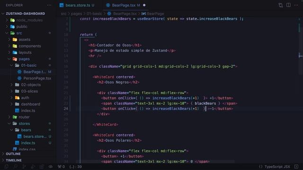This screenshot has width=303, height=170.
Task: Collapse the ZUSTAND-DASHBOARD root section
Action: [3, 14]
